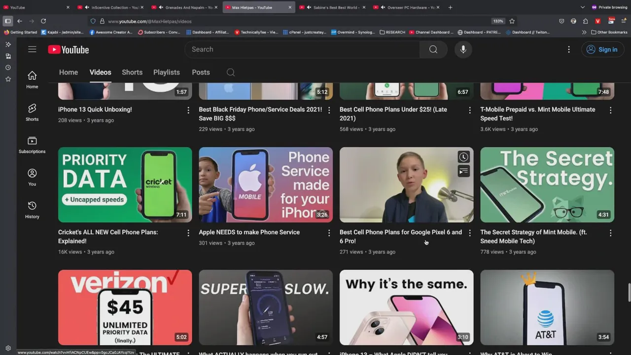631x355 pixels.
Task: Click the address bar URL
Action: [x=149, y=21]
